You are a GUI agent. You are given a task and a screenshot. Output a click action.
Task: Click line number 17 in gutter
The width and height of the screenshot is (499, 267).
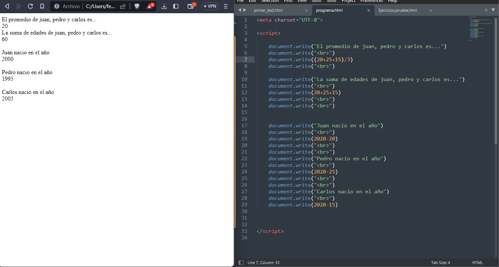coord(244,125)
